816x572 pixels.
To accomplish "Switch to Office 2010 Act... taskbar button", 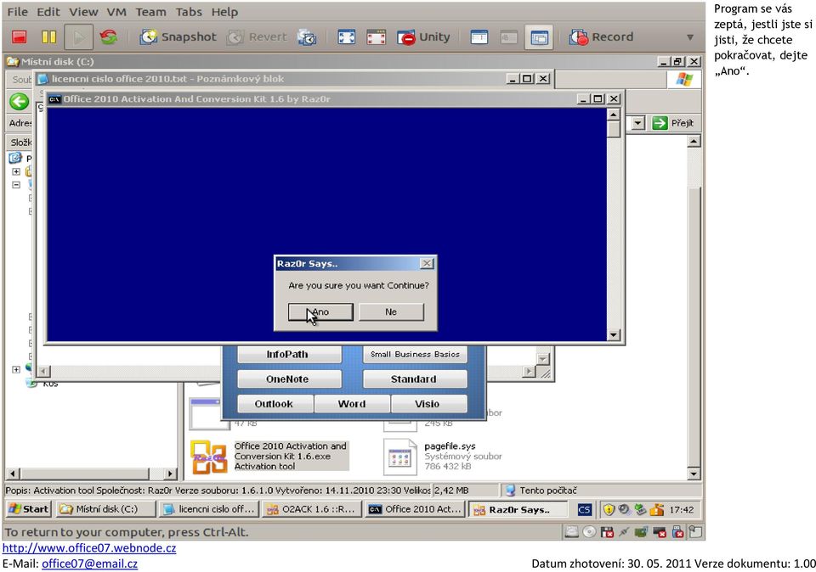I will pyautogui.click(x=415, y=510).
